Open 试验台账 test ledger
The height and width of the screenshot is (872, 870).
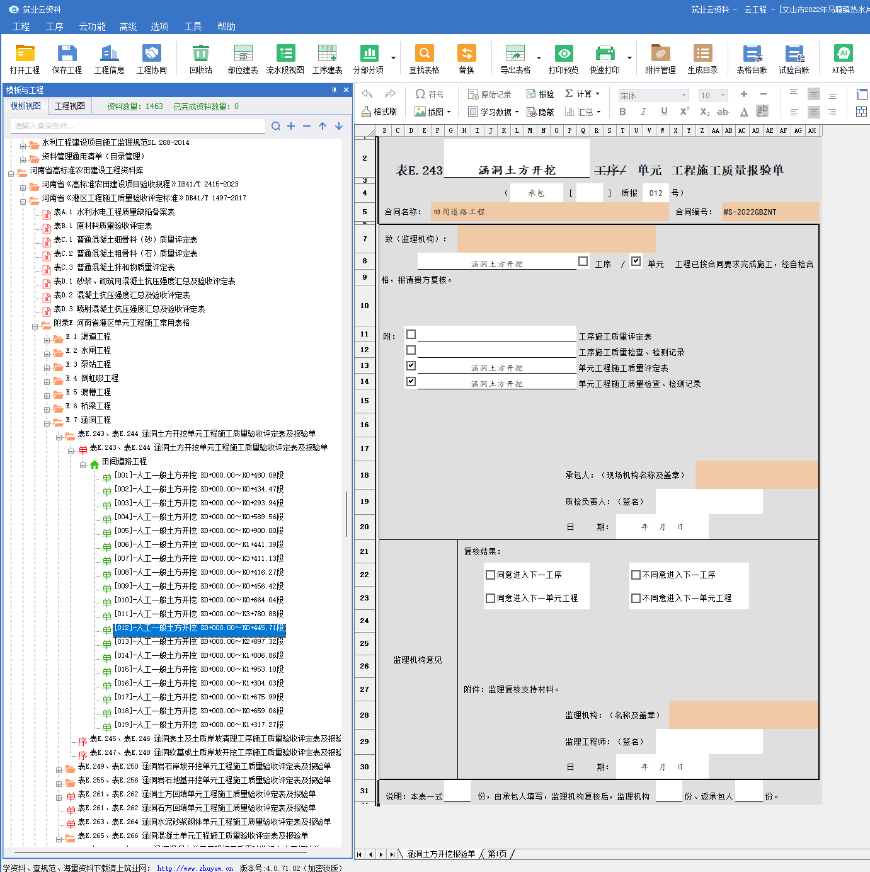click(x=794, y=59)
